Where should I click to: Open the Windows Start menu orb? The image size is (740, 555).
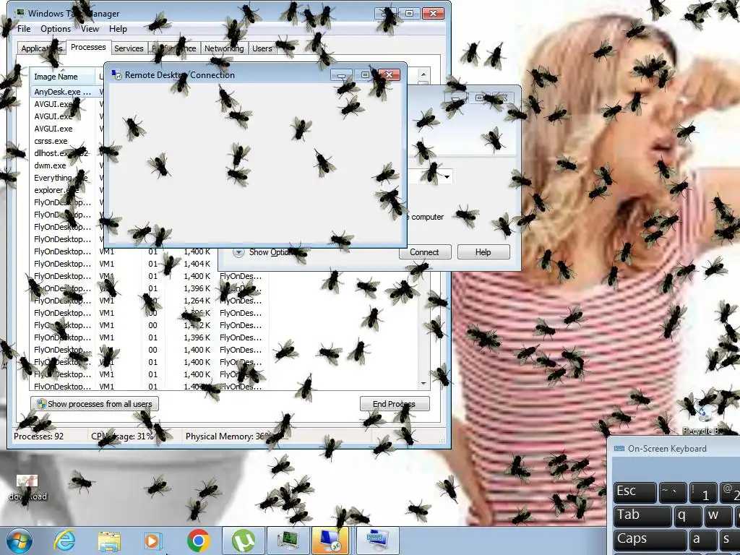(x=20, y=541)
